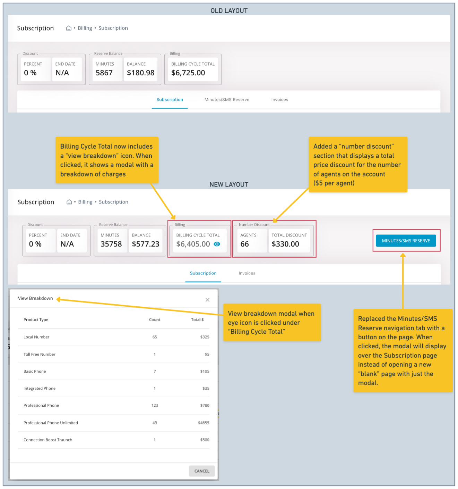Click CANCEL in the View Breakdown modal

click(x=202, y=471)
